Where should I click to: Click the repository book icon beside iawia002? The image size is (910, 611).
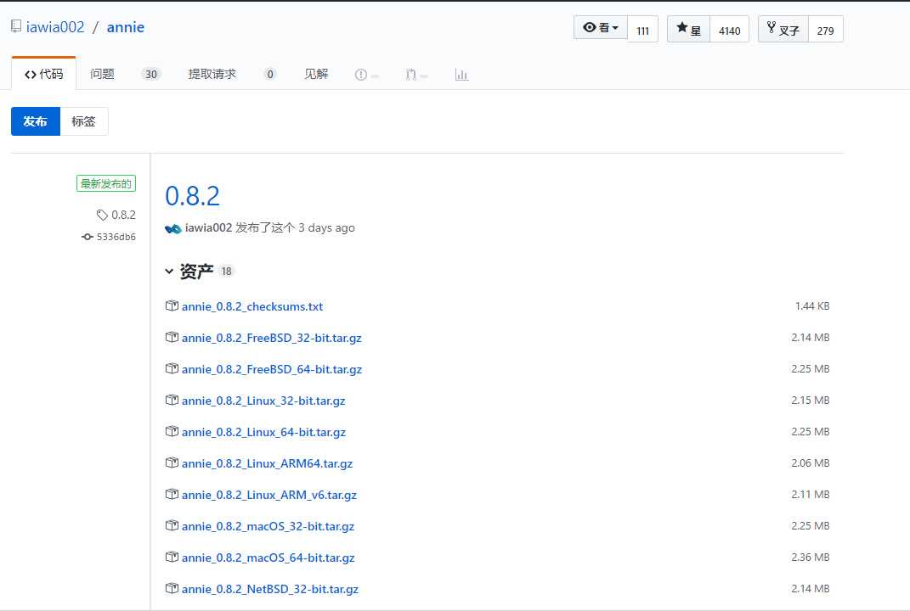[x=16, y=26]
